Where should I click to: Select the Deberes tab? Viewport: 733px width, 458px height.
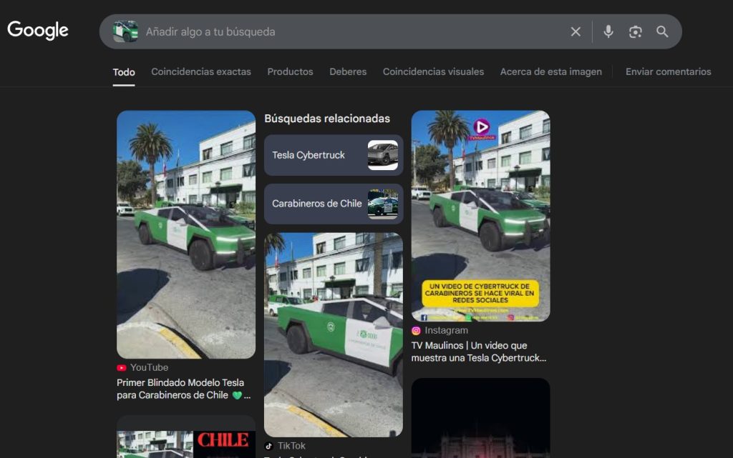(348, 72)
